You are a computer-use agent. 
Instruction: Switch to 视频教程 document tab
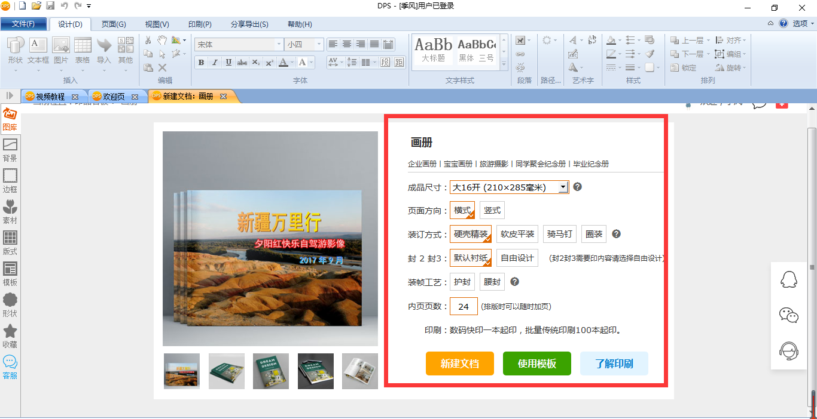(50, 96)
